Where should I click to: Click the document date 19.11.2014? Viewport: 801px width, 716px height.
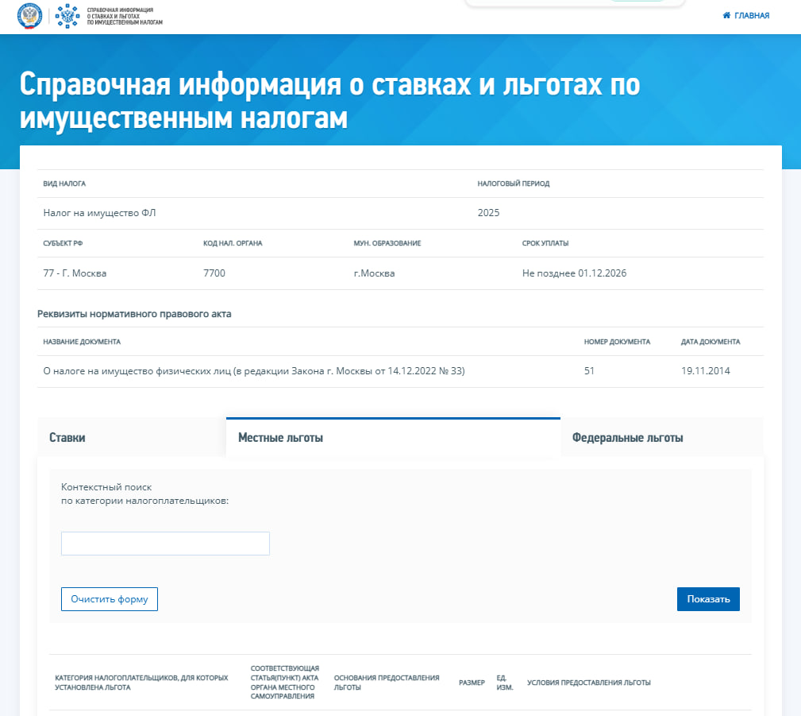click(x=705, y=371)
